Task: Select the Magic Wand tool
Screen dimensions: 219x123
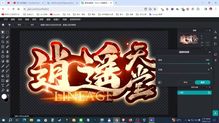Action: click(8, 37)
